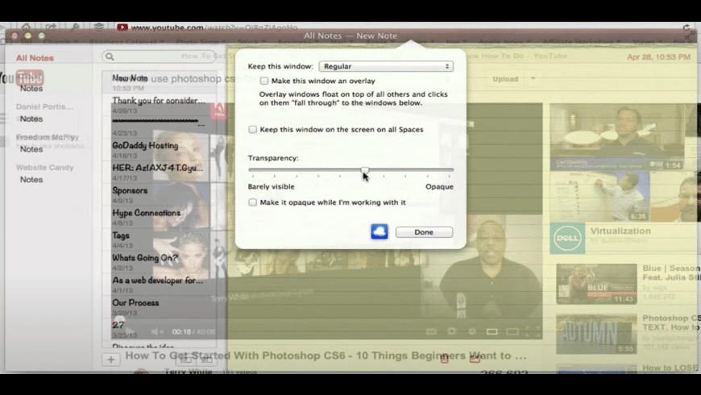Open the New Note entry in the list

[x=160, y=82]
